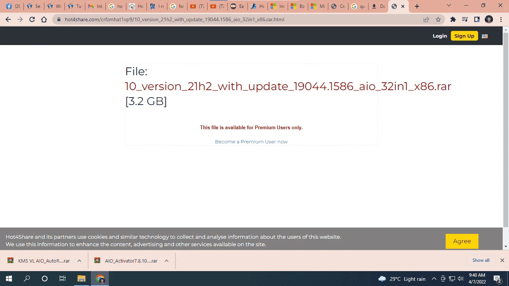The height and width of the screenshot is (286, 509).
Task: Toggle the browser side panel
Action: [x=477, y=19]
